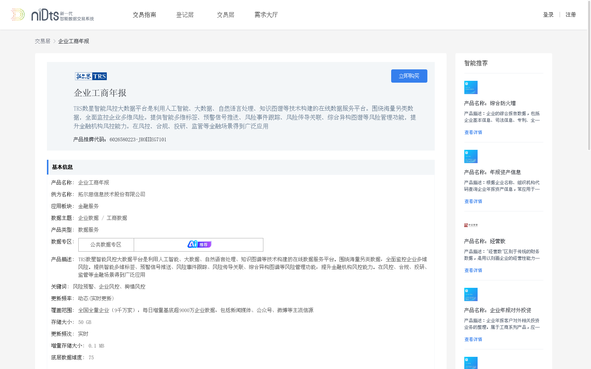This screenshot has width=591, height=369.
Task: Click the 产品名称: 年报资产信息 title
Action: (493, 172)
